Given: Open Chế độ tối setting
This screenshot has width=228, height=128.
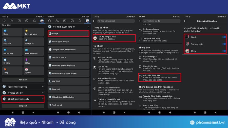Looking at the screenshot, I should tap(68, 81).
